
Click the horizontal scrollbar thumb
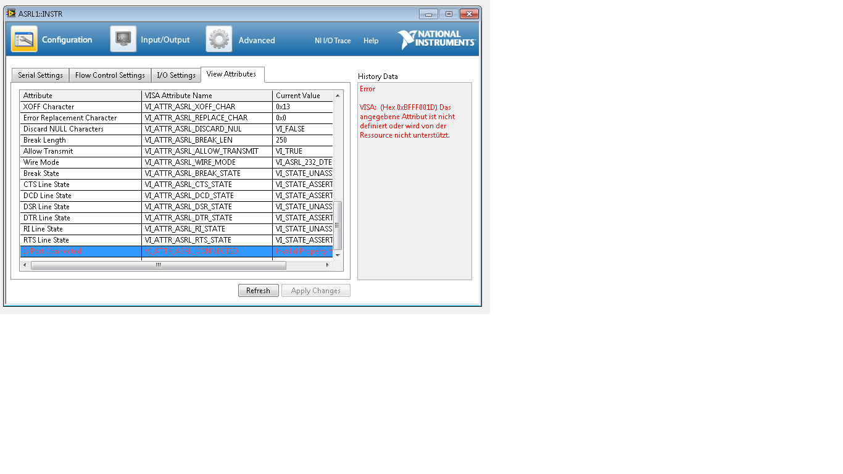tap(159, 265)
